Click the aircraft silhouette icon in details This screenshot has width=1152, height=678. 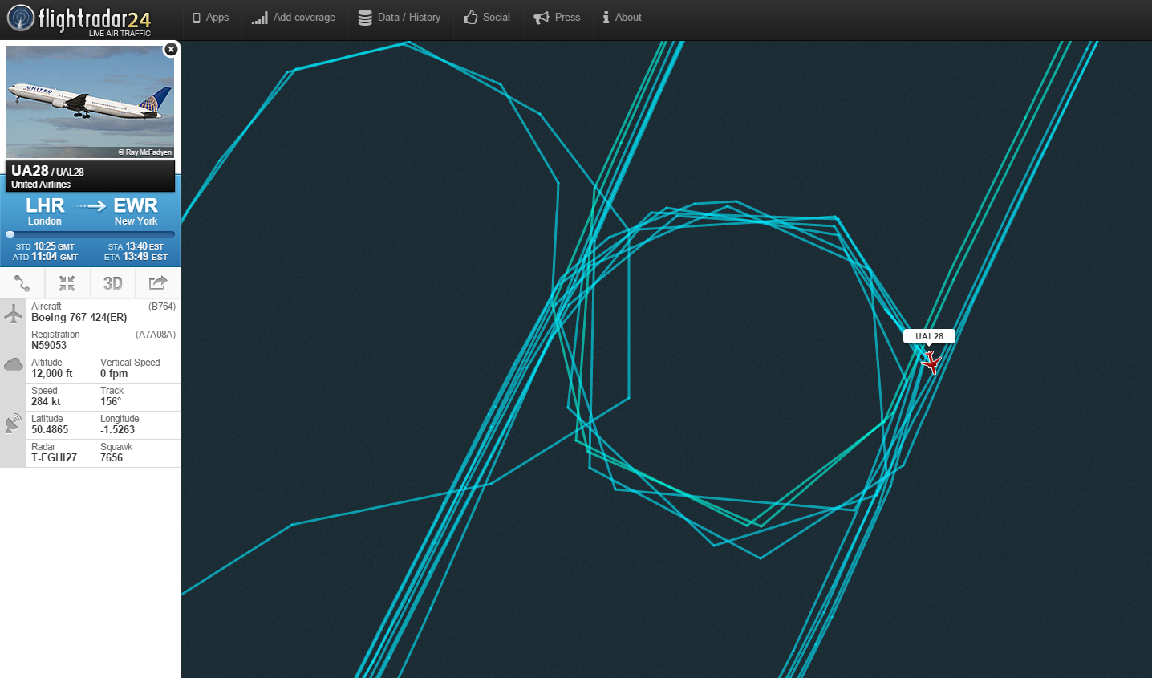14,313
